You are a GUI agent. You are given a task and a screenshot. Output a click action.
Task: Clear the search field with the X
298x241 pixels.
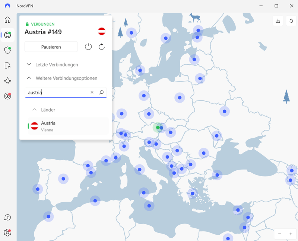click(x=92, y=92)
